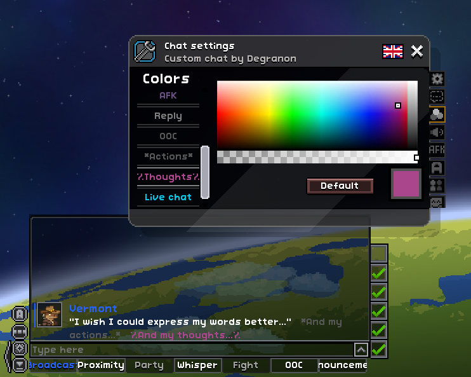Image resolution: width=471 pixels, height=377 pixels.
Task: Select the Whisper chat tab
Action: pos(197,366)
